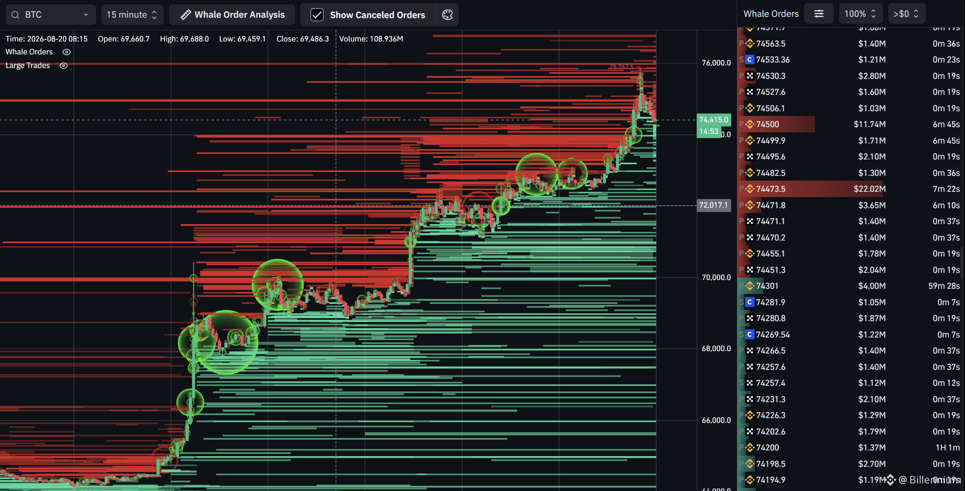Click the 59m 28s duration on row 74301

pyautogui.click(x=944, y=286)
